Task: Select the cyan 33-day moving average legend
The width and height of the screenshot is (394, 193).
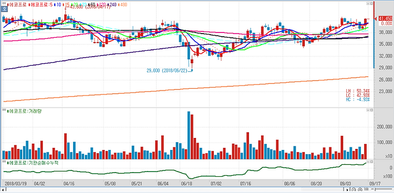Action: [83, 5]
